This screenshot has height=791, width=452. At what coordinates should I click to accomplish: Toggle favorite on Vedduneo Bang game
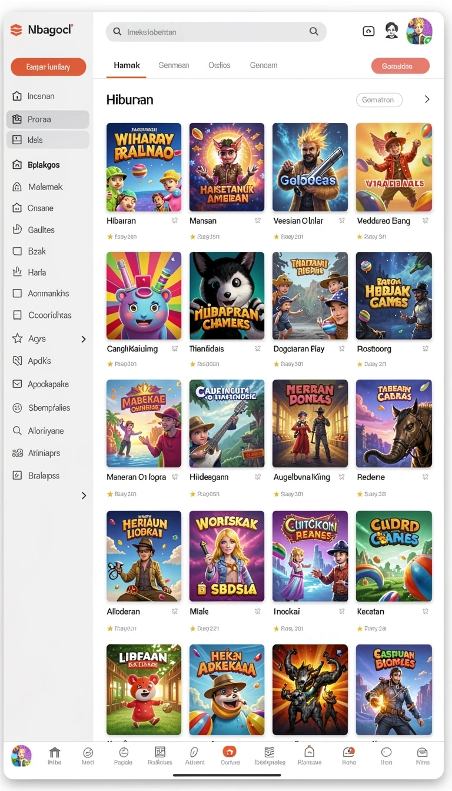(x=426, y=221)
